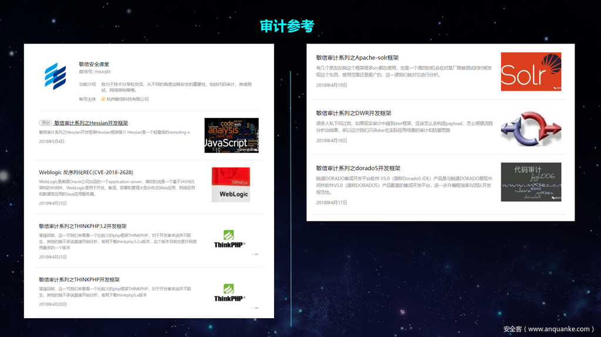
Task: Open the DWR arrows logo thumbnail
Action: [531, 128]
